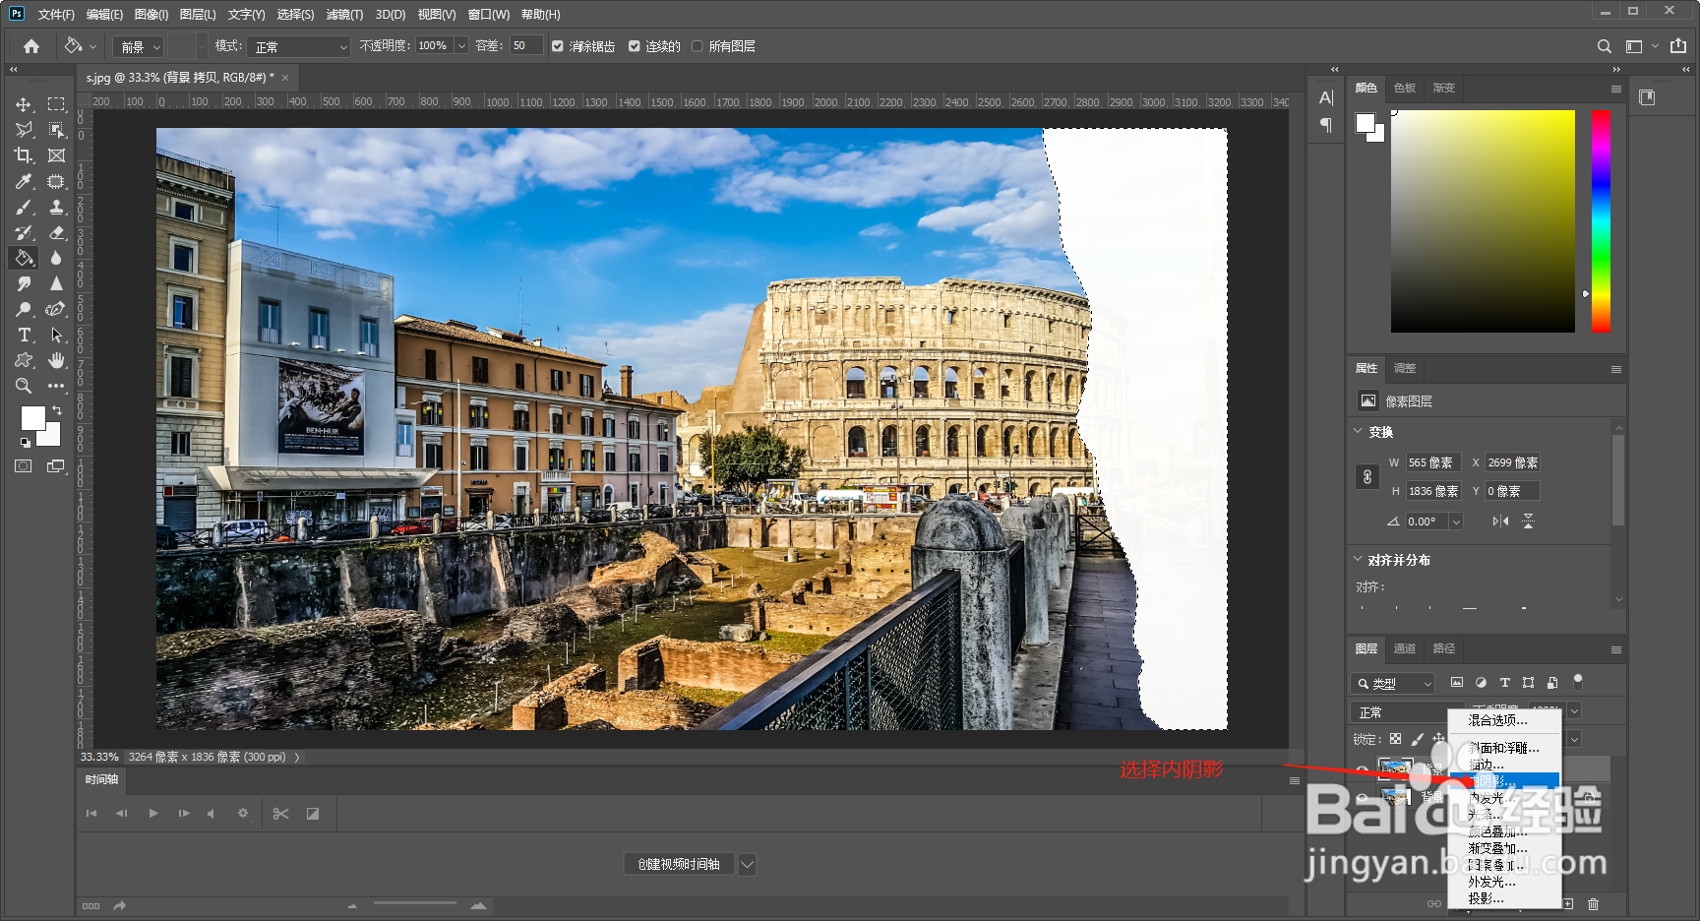Viewport: 1700px width, 921px height.
Task: Click 创建视频时间轴 button
Action: pos(679,864)
